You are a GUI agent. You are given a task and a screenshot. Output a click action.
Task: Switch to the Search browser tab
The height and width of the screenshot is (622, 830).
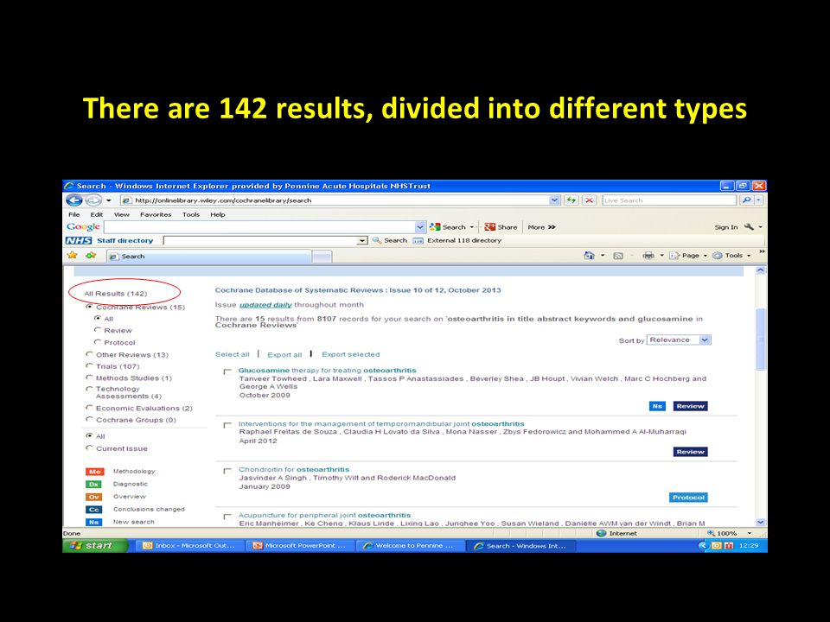click(x=208, y=257)
